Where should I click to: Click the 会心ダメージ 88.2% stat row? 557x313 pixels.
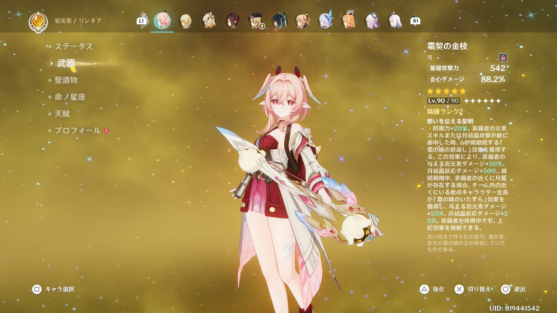(467, 79)
